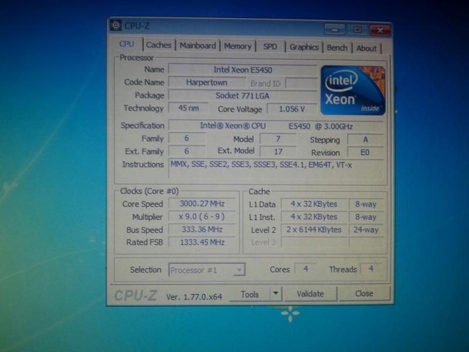This screenshot has height=352, width=469.
Task: Click the Cores count value
Action: point(305,269)
